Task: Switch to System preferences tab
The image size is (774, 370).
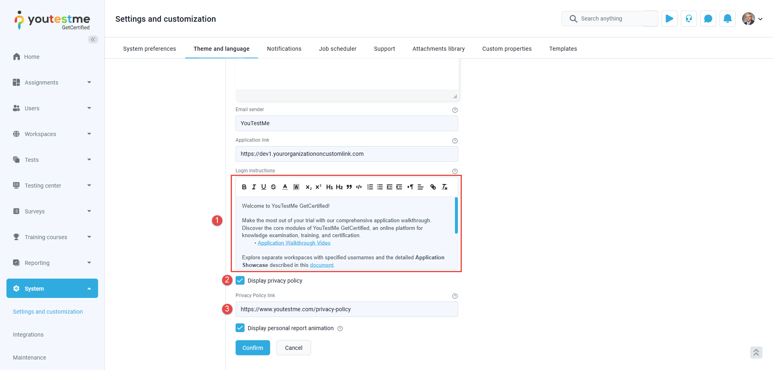Action: coord(149,49)
